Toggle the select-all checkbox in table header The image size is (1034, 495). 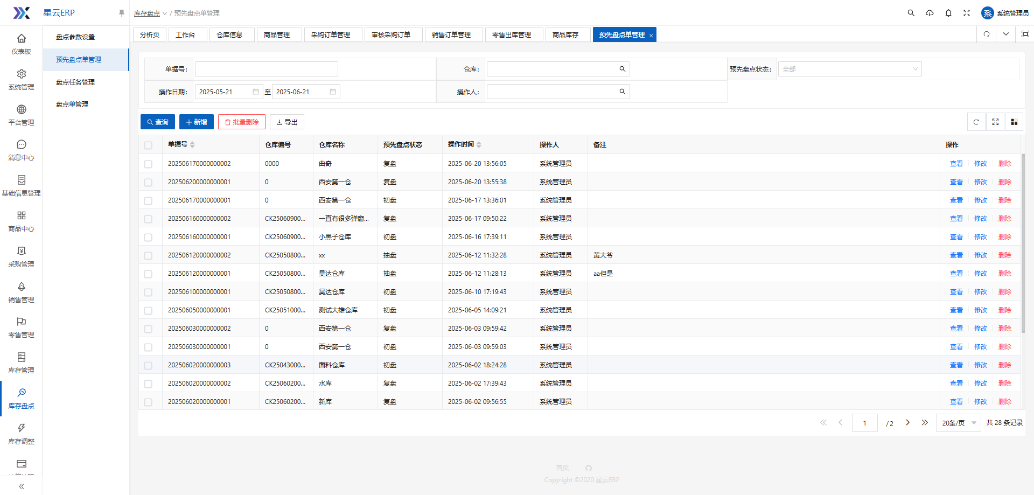click(x=149, y=145)
